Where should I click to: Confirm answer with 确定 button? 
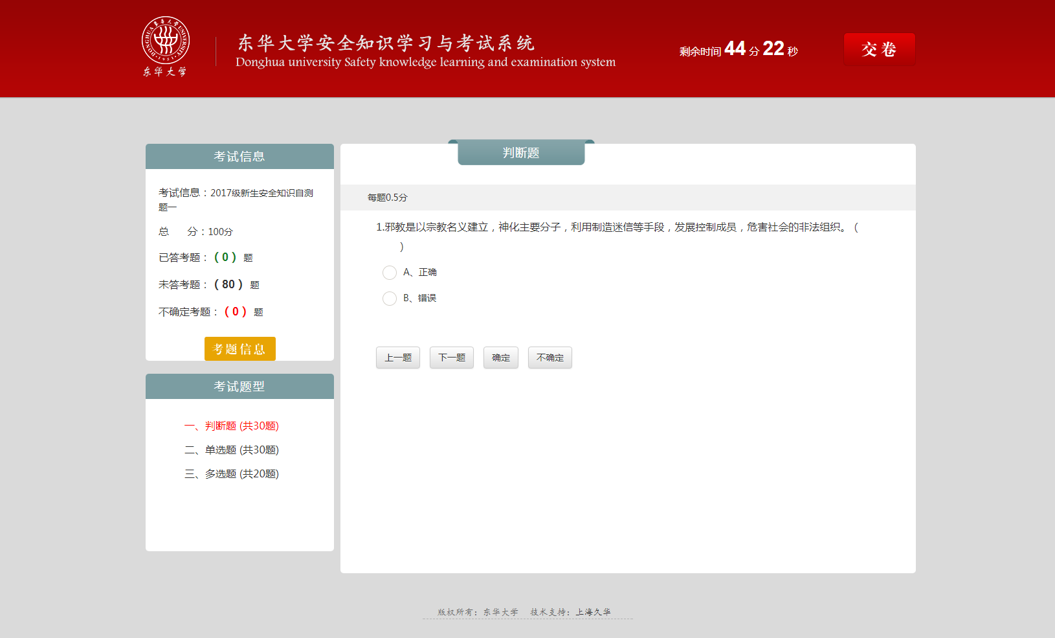pyautogui.click(x=501, y=358)
